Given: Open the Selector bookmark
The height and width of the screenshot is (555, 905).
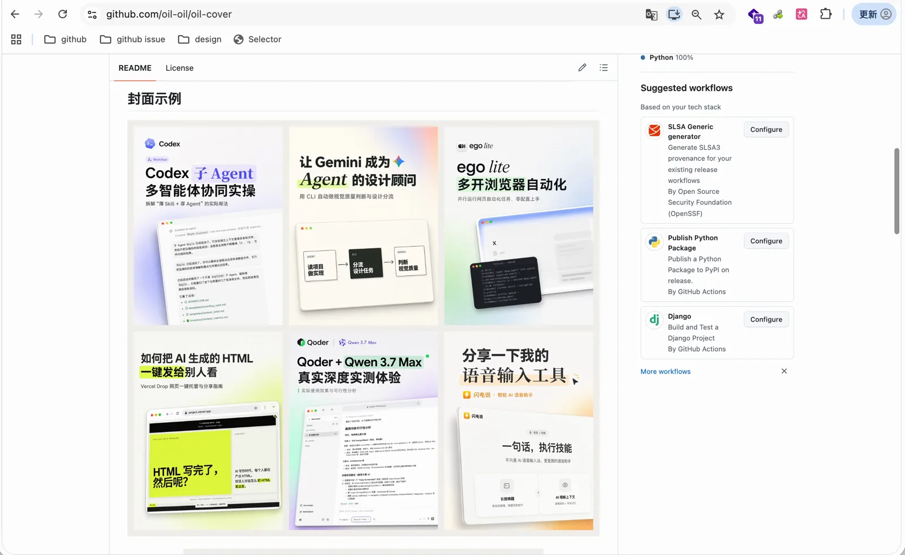Looking at the screenshot, I should click(257, 39).
